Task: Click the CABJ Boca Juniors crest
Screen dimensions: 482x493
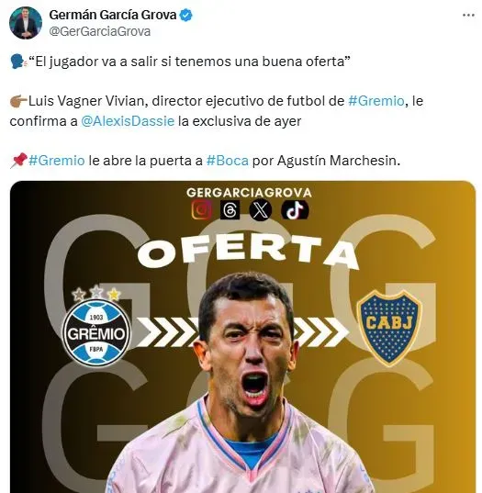Action: pos(389,328)
